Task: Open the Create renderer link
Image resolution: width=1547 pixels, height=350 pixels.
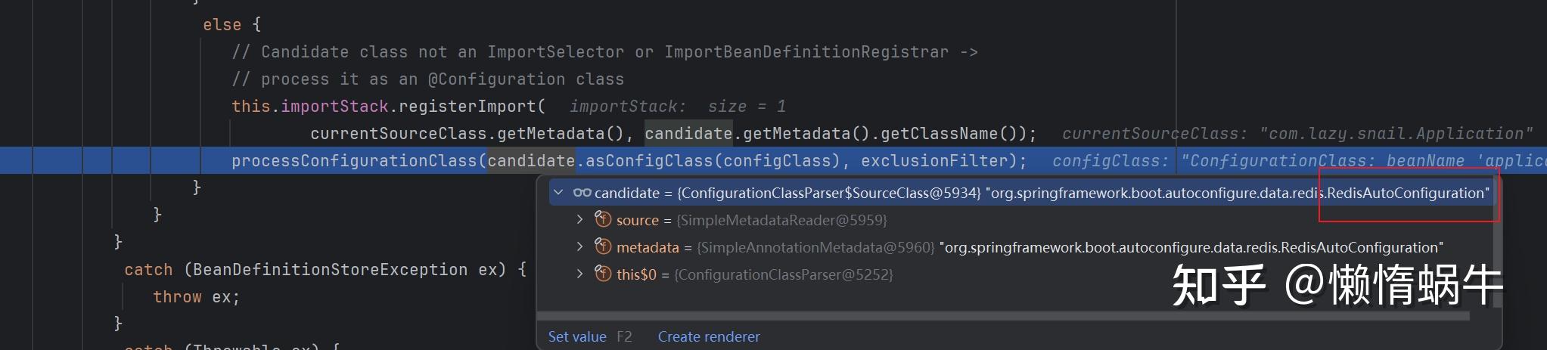Action: coord(708,336)
